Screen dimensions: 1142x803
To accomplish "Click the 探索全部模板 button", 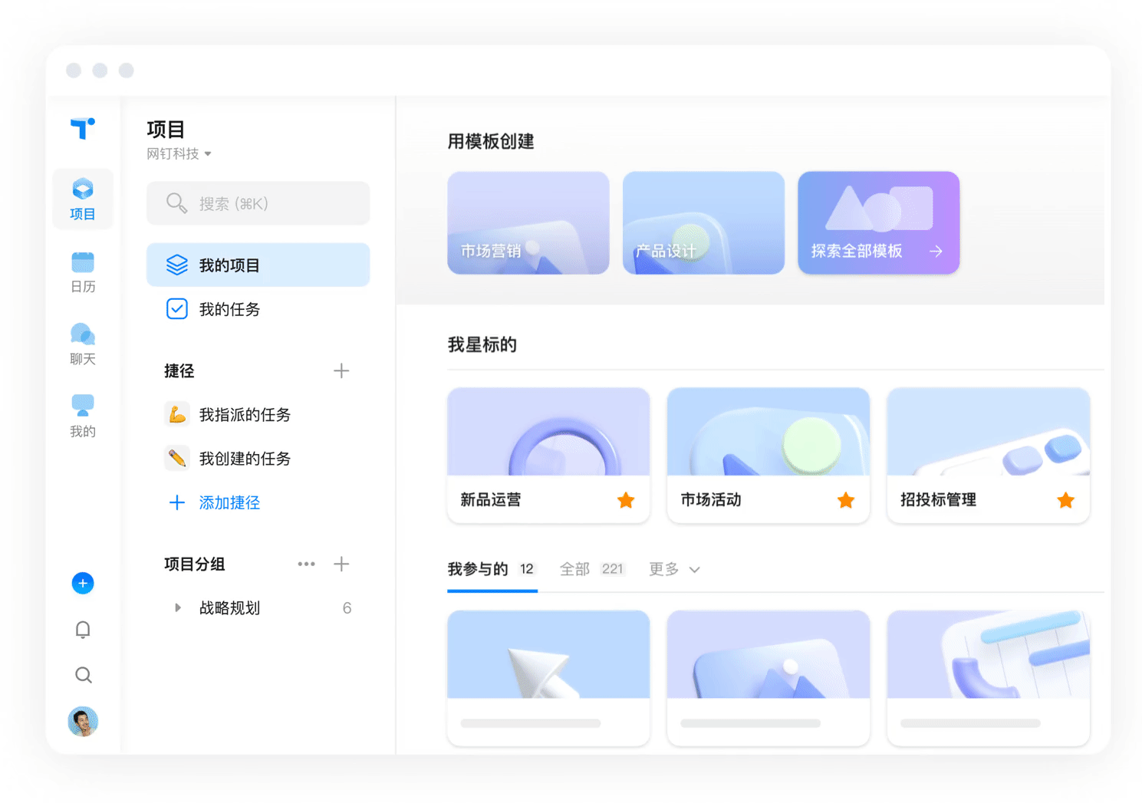I will (878, 223).
